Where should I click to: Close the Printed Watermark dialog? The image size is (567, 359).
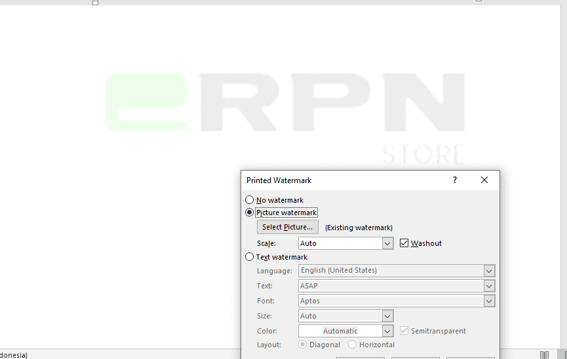coord(484,180)
